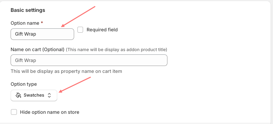Select the 'Basic settings' section heading
273x124 pixels.
click(28, 10)
